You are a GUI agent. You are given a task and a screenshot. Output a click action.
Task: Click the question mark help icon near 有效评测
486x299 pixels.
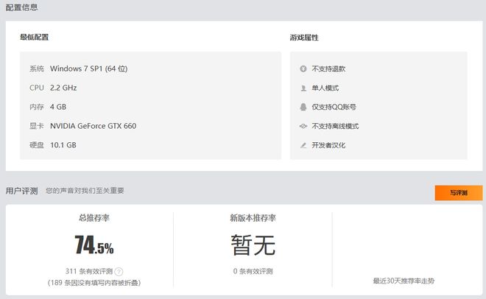point(119,271)
